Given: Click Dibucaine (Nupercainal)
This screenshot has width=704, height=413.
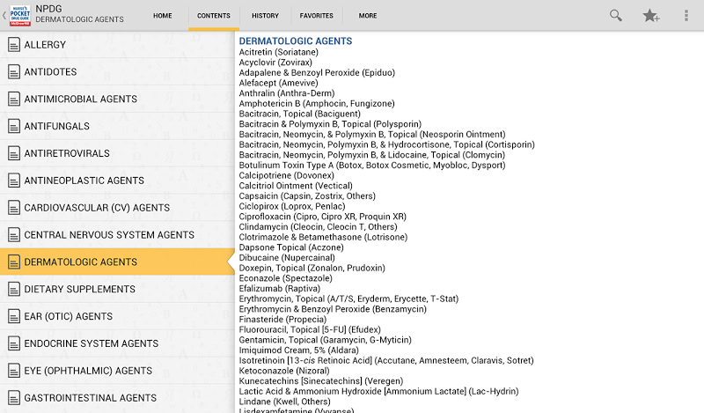Looking at the screenshot, I should pyautogui.click(x=287, y=258).
